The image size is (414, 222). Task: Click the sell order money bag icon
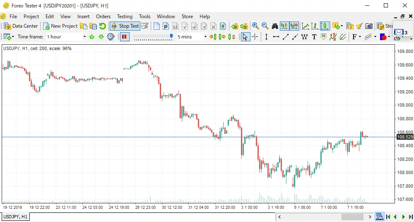234,26
